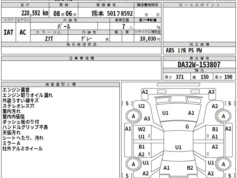Click the note 外装うすい線キズ
This screenshot has height=178, width=237.
tap(20, 101)
